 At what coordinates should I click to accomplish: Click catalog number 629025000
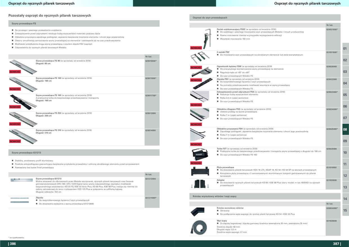pyautogui.click(x=332, y=129)
